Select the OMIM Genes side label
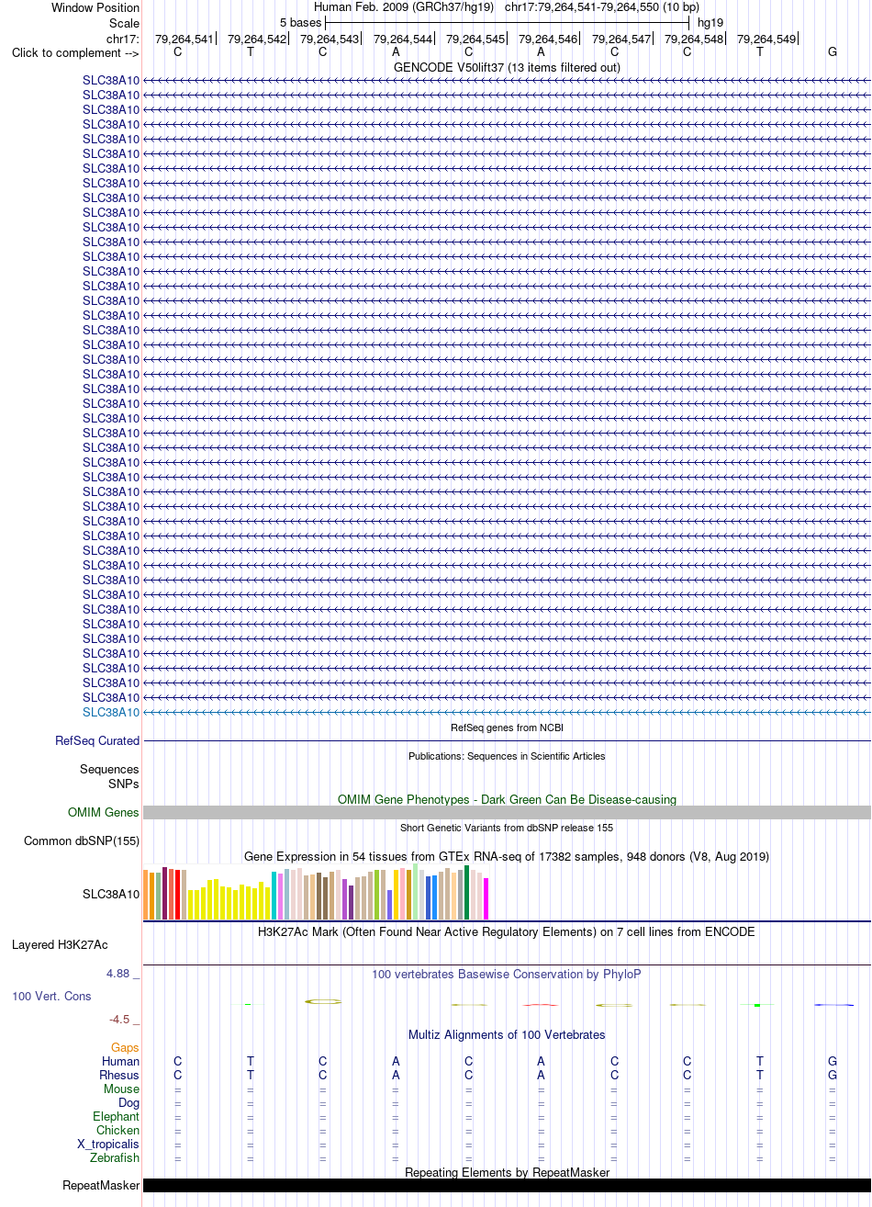The image size is (872, 1207). point(104,812)
